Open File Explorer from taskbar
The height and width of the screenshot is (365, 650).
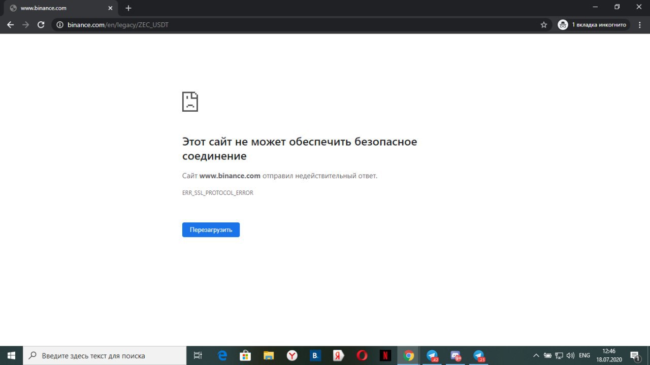click(269, 355)
